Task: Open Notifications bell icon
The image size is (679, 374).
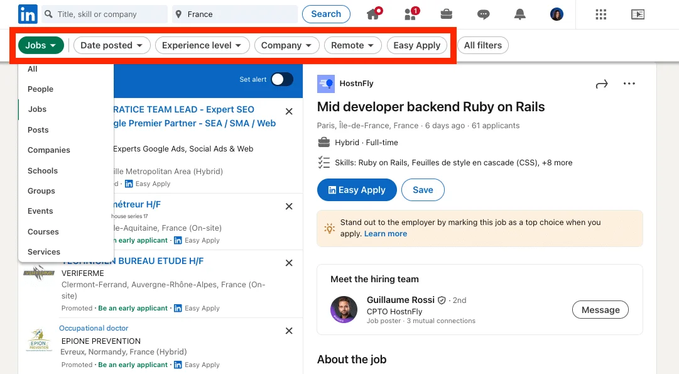Action: click(519, 14)
